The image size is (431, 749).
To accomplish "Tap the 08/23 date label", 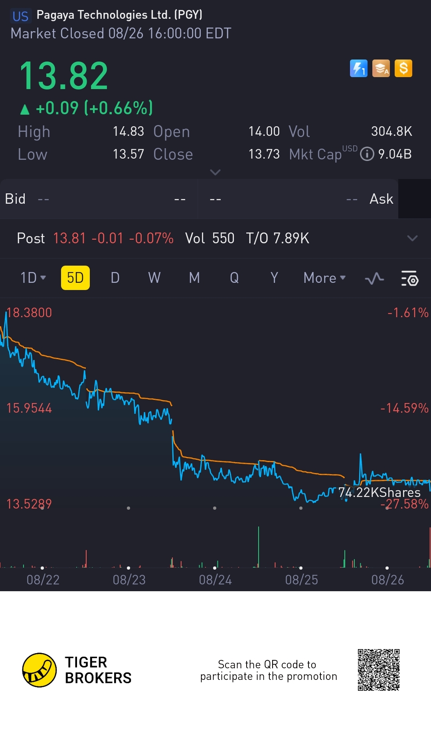I will pyautogui.click(x=129, y=580).
